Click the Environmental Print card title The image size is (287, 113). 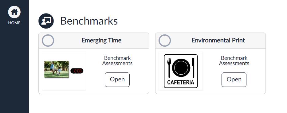[x=218, y=41]
